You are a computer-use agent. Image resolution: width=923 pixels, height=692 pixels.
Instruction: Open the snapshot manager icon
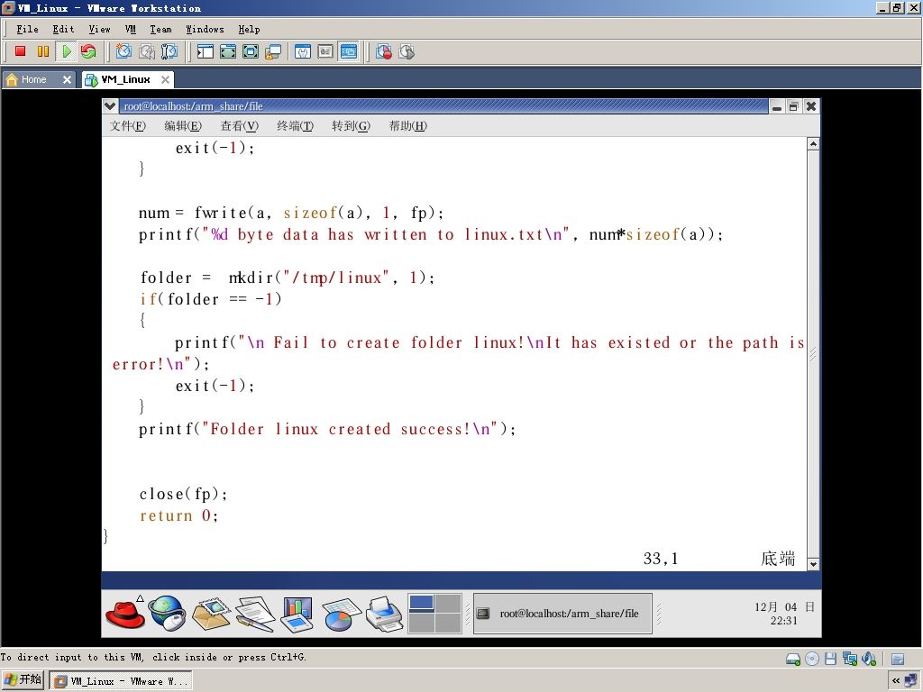169,51
